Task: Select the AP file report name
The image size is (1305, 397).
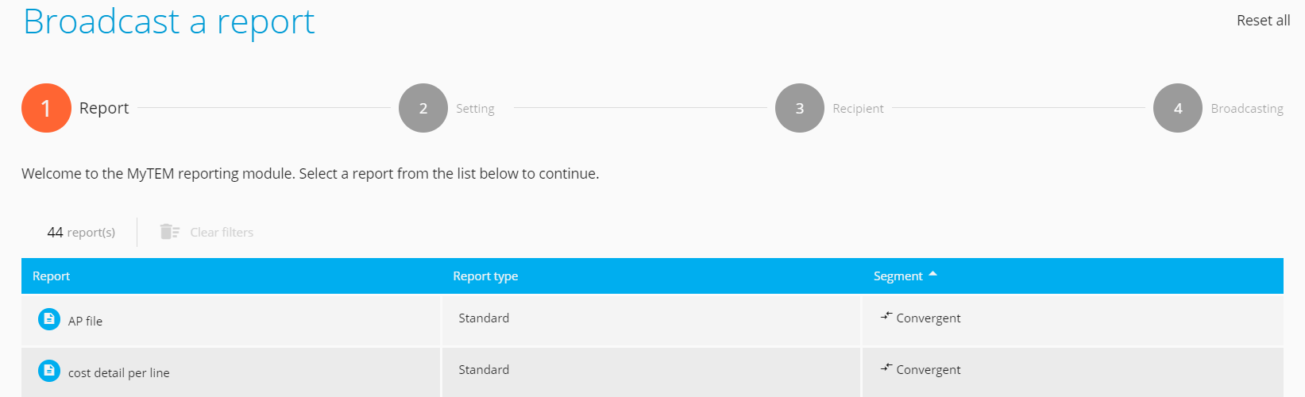Action: 86,322
